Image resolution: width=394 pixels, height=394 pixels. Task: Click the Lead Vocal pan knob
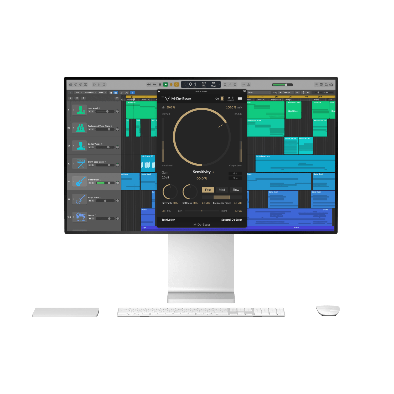click(117, 111)
